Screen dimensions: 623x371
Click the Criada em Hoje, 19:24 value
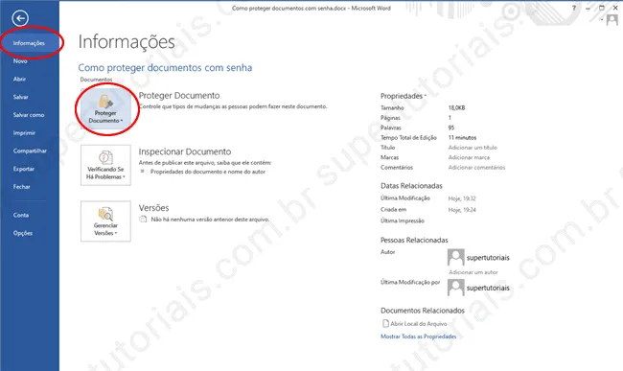coord(462,210)
